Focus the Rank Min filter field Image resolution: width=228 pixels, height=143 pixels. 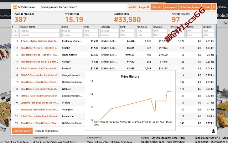[128, 31]
